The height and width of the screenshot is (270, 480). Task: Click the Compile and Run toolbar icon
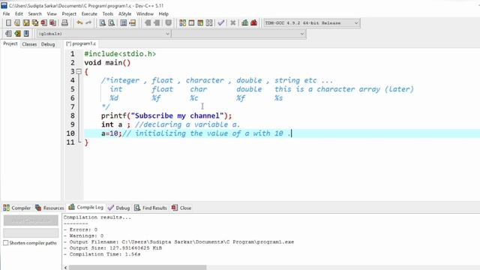point(200,23)
